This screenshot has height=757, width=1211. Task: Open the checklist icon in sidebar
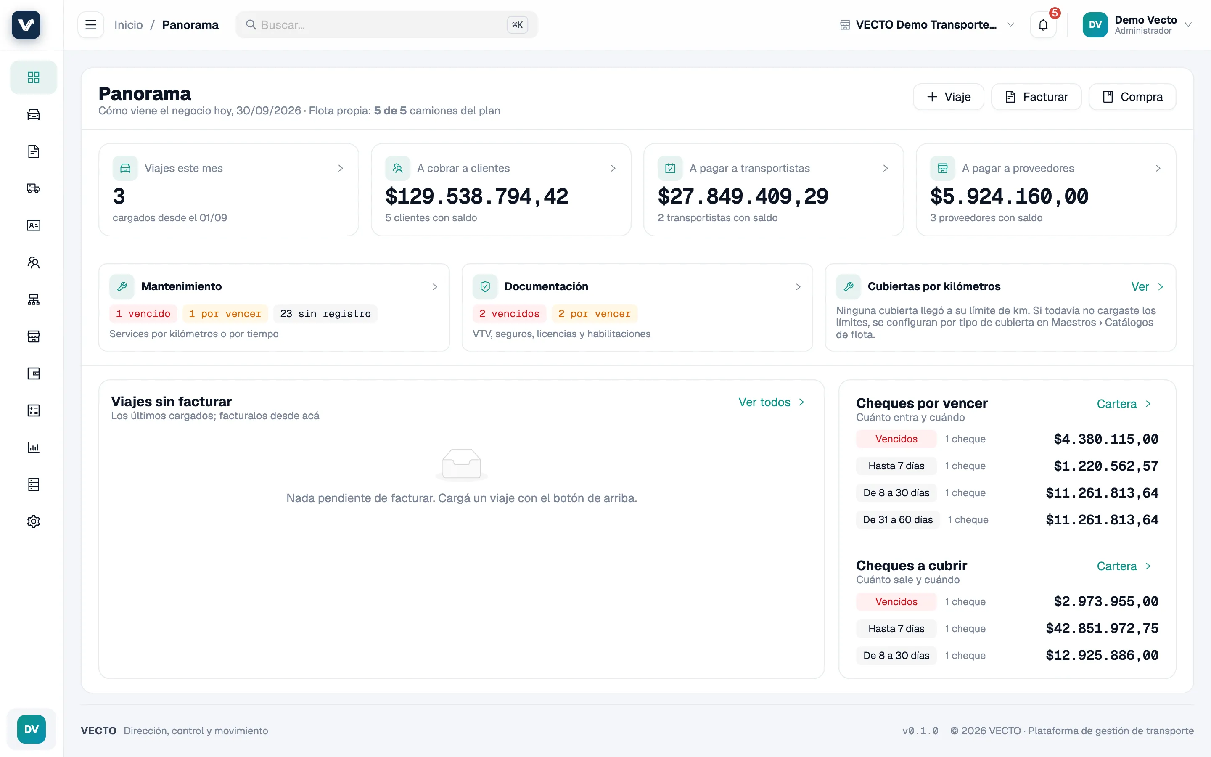[x=34, y=410]
